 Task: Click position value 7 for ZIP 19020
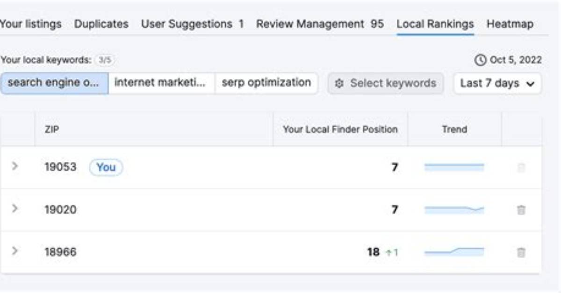[395, 210]
